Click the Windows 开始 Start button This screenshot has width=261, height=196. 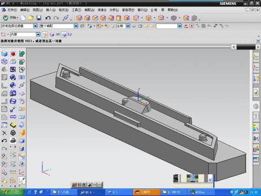[x=12, y=192]
